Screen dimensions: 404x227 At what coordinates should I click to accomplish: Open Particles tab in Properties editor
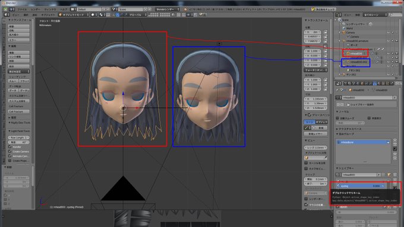[x=387, y=84]
